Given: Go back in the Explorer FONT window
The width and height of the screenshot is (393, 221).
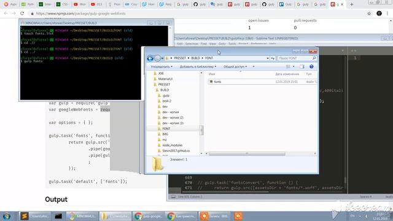Looking at the screenshot, I should coord(150,58).
